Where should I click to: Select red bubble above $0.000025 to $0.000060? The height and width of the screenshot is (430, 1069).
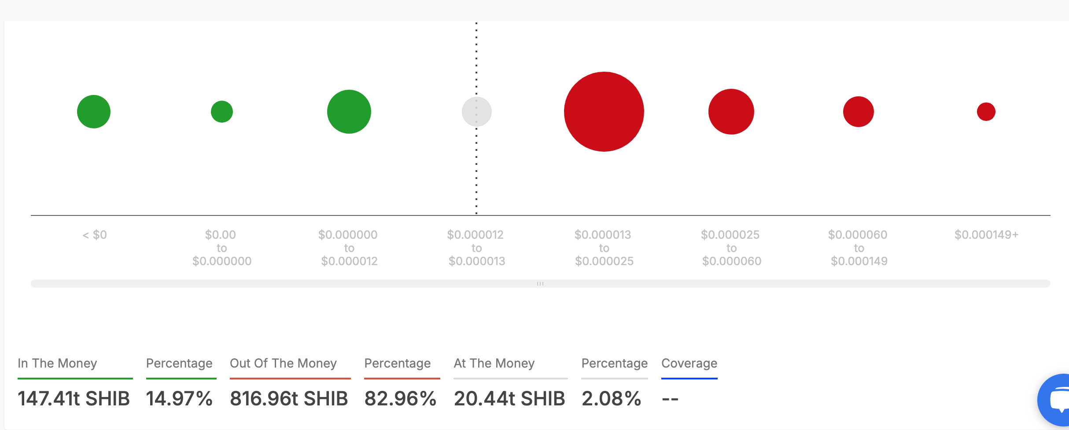[731, 112]
